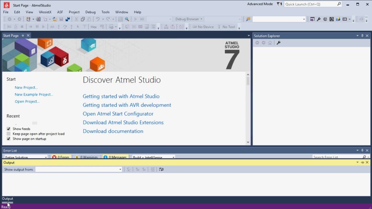Click Open Atmel Start Configurator link
372x209 pixels.
tap(118, 113)
